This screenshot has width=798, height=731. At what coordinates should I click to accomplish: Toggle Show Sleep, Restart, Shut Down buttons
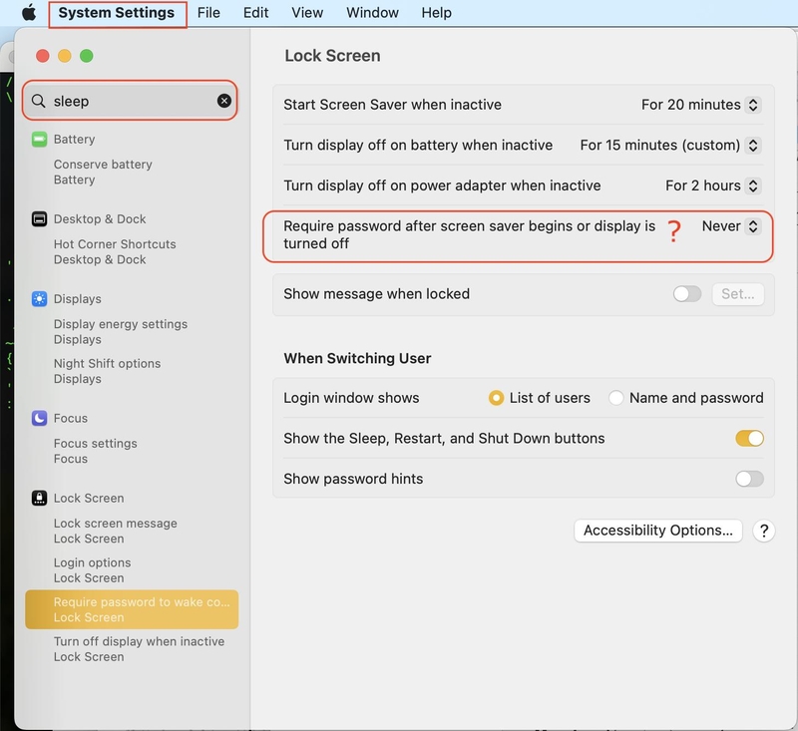pos(749,438)
